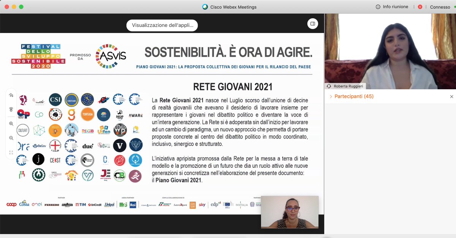Click the RETE GIOVANI 2021 slide heading

233,87
